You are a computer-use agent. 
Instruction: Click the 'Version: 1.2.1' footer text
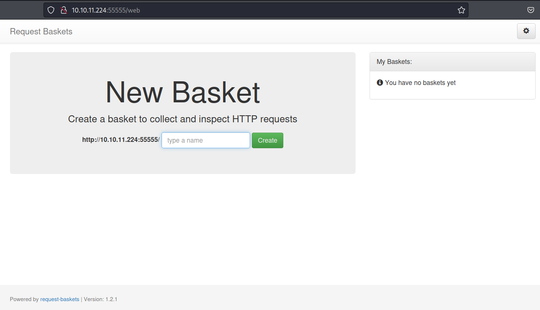100,299
